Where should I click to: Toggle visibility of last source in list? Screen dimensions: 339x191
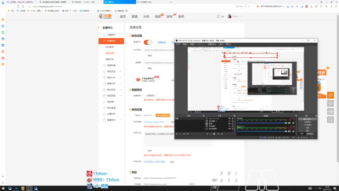229,129
